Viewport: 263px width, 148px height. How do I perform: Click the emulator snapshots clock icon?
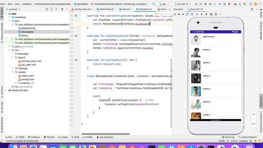(216, 14)
